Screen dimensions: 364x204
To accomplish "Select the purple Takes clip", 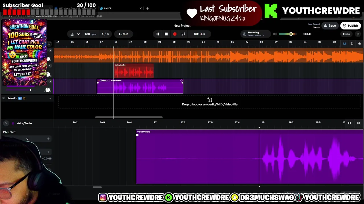I will [x=140, y=86].
